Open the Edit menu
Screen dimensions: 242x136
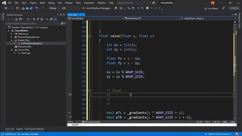(16, 3)
